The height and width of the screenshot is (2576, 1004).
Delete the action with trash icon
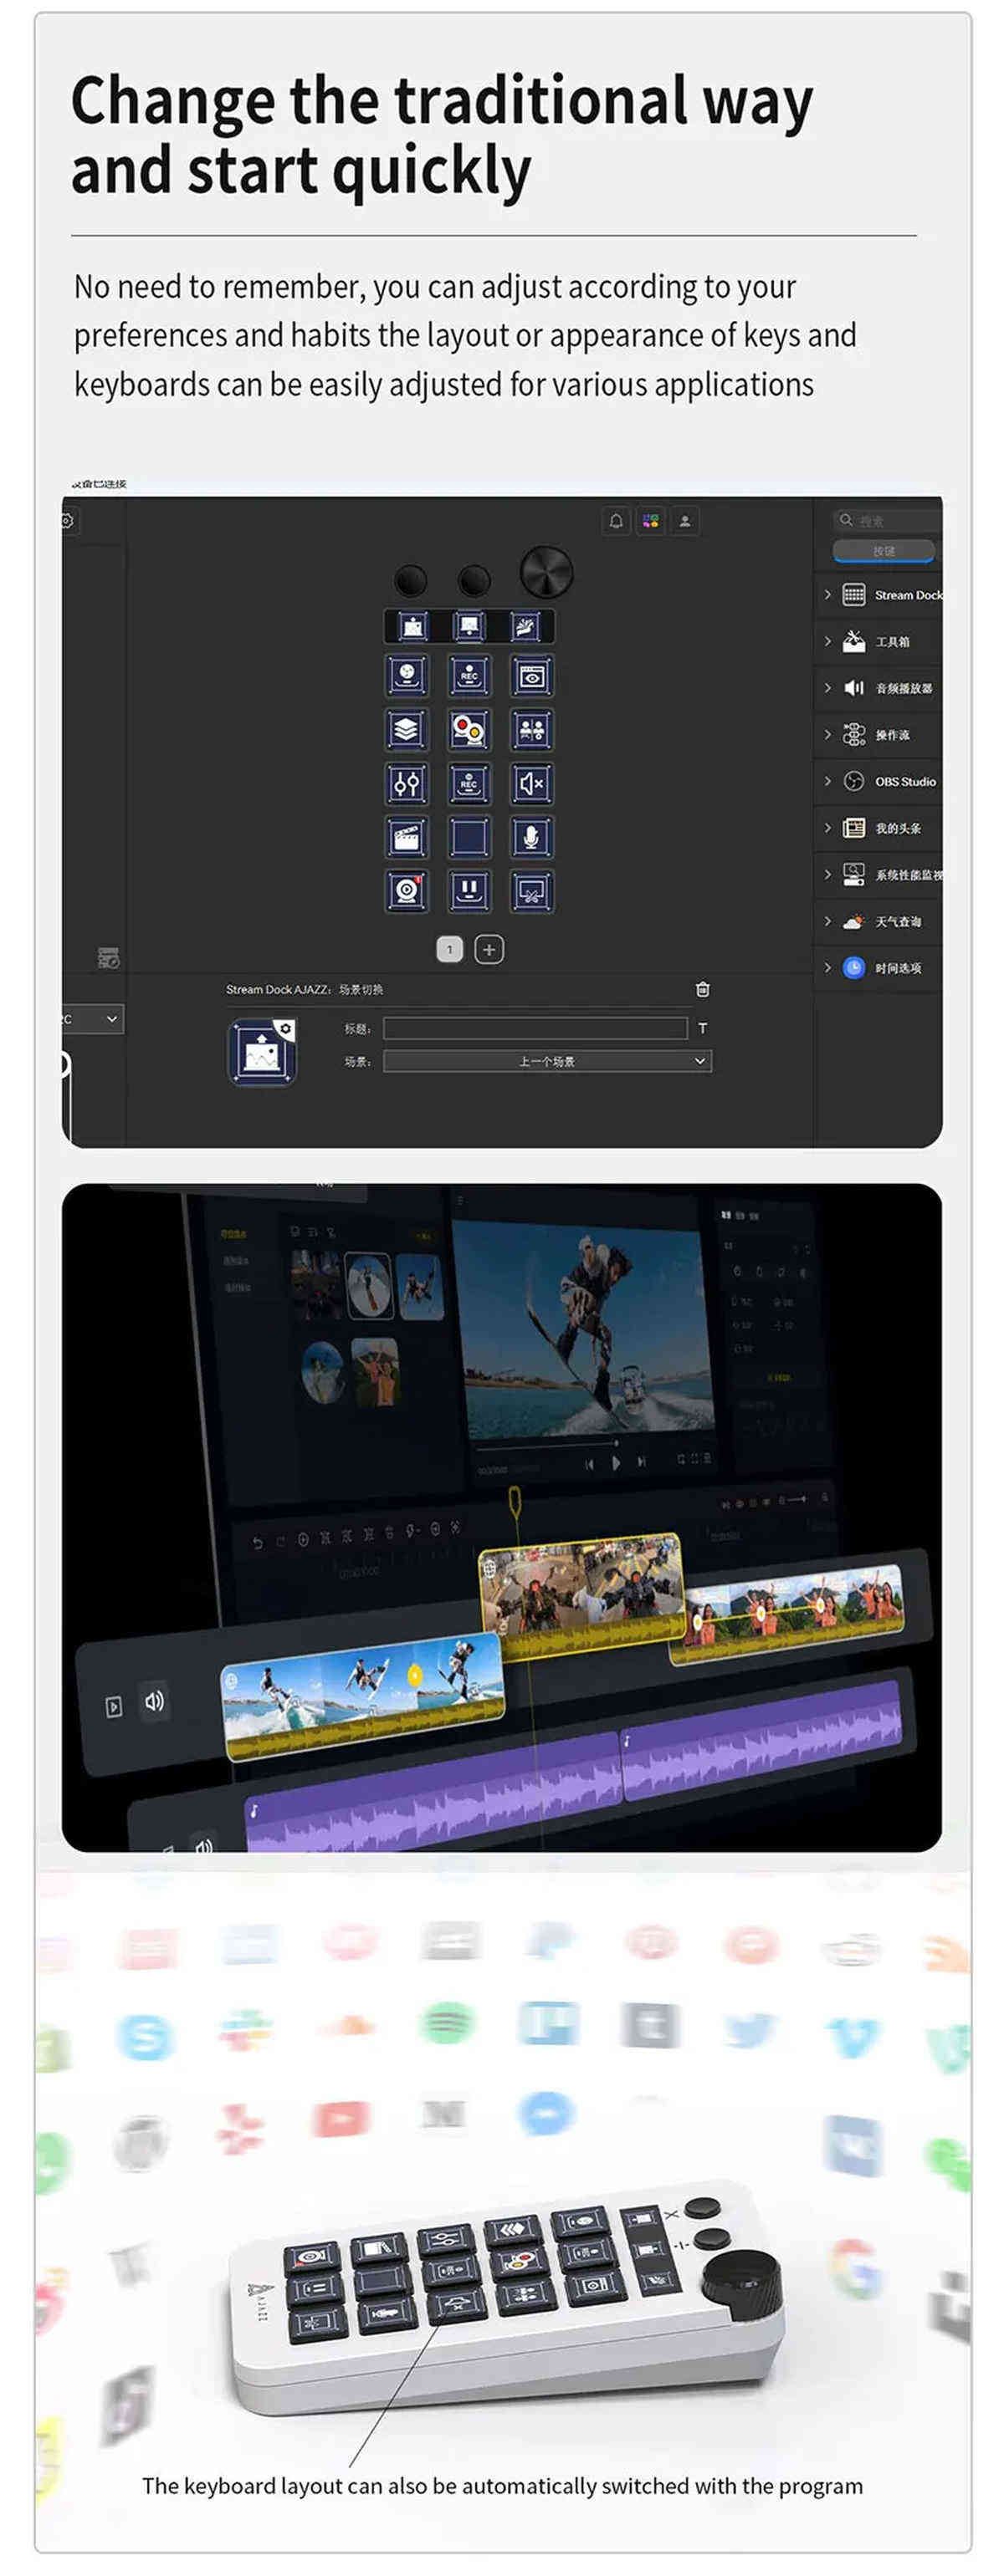pos(703,989)
